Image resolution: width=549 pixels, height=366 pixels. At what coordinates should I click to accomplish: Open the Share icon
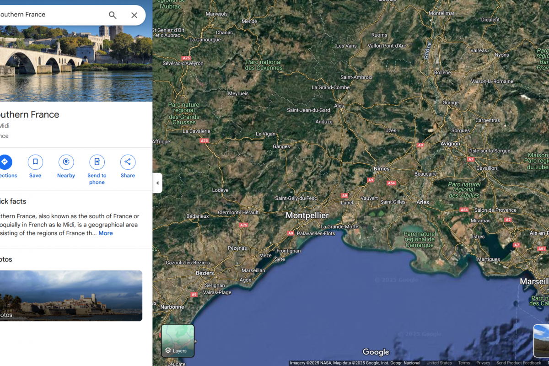[128, 162]
